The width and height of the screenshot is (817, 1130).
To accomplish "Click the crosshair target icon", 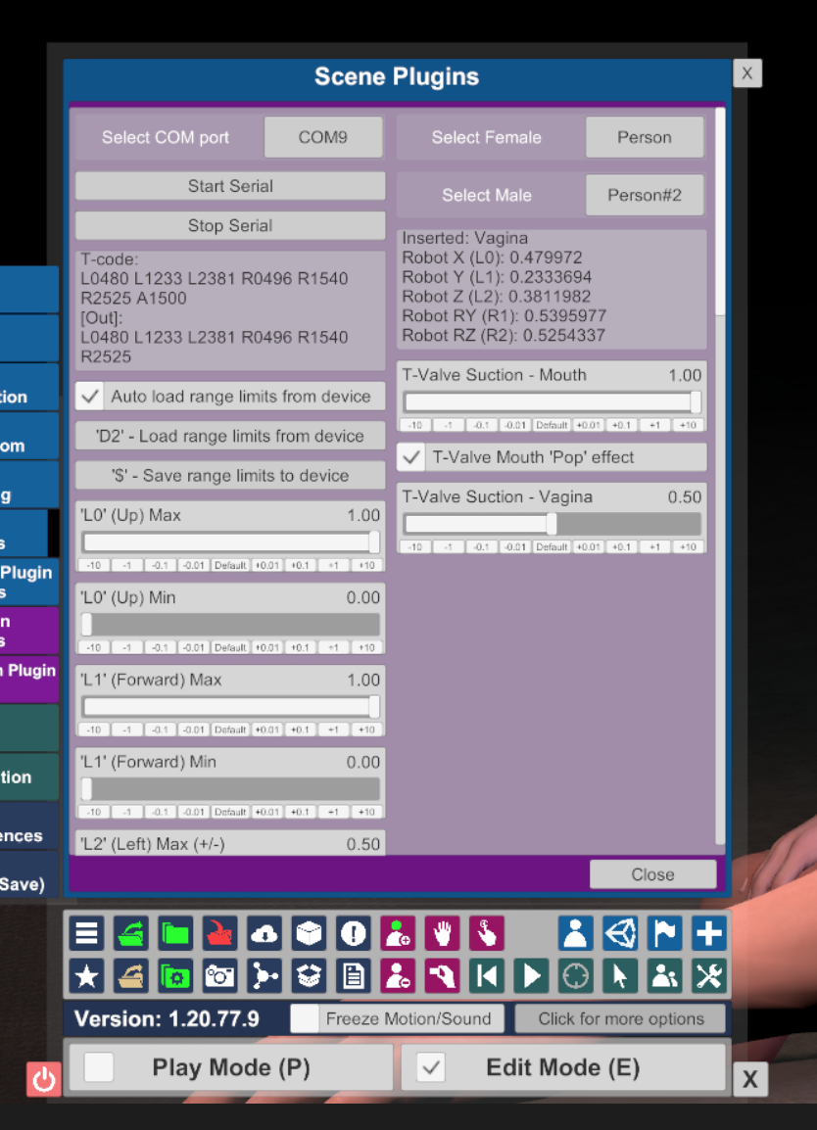I will (x=575, y=976).
